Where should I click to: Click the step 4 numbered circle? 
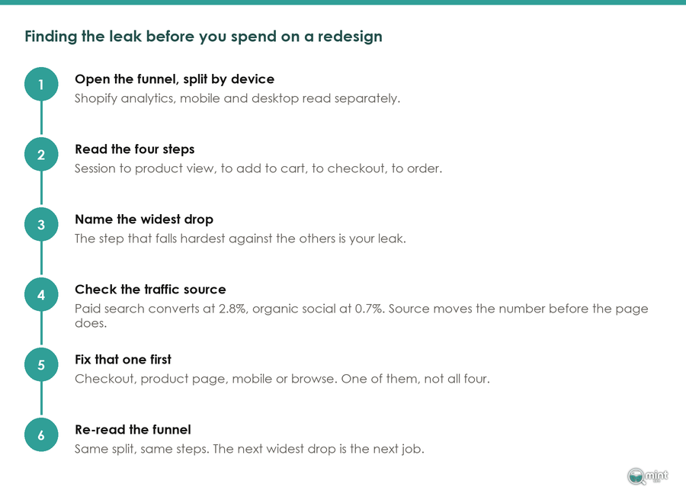(41, 295)
